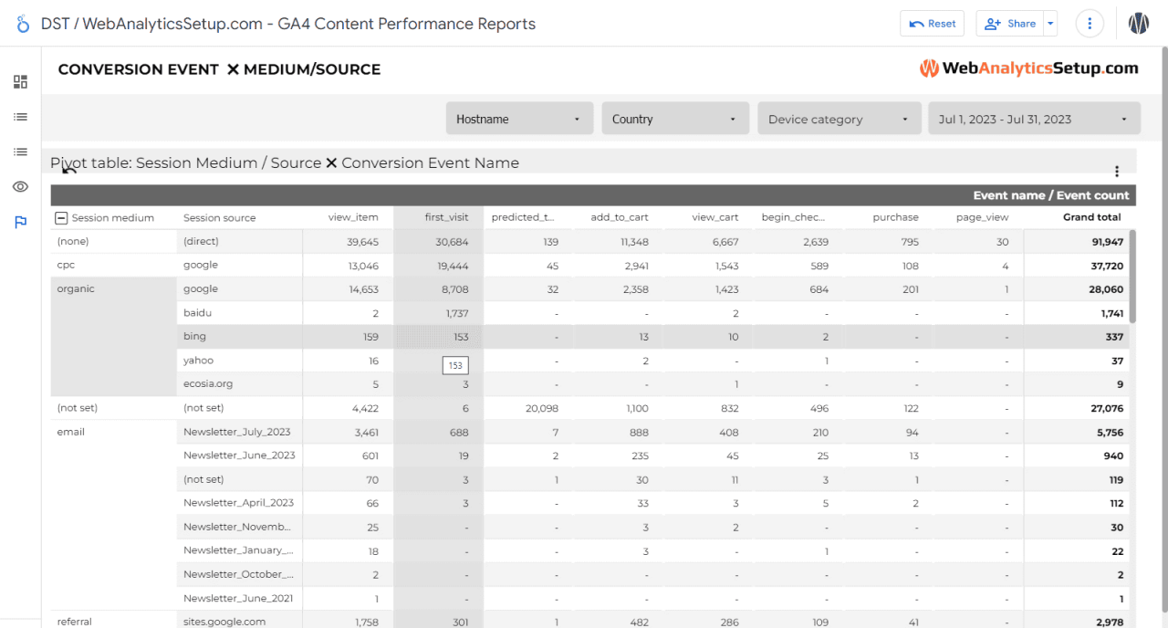
Task: Click the Looker Studio logo icon
Action: (22, 23)
